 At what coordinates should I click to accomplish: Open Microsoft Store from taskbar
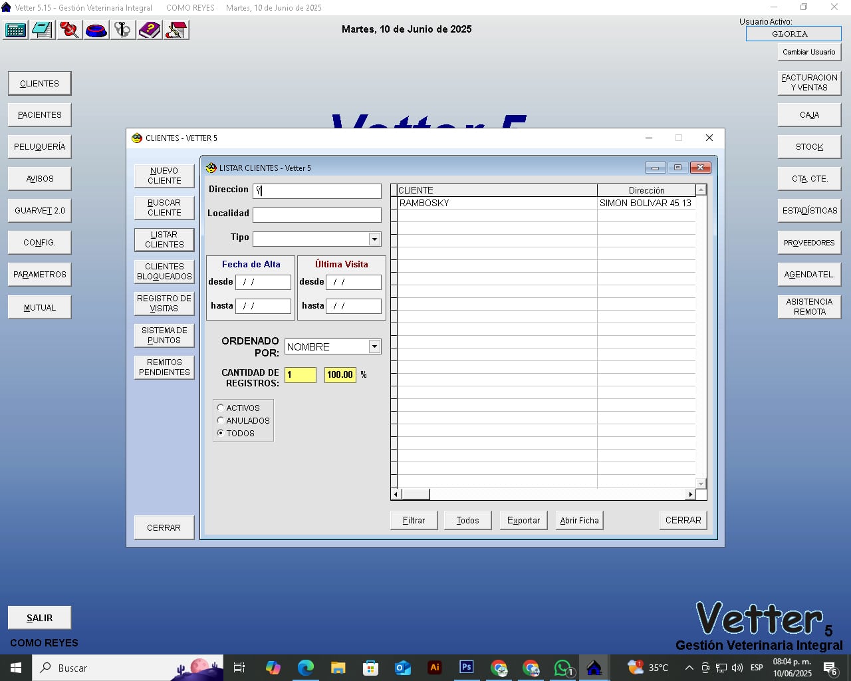coord(370,668)
